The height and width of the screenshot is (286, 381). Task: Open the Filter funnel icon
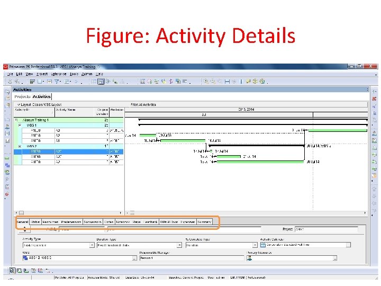pyautogui.click(x=57, y=82)
